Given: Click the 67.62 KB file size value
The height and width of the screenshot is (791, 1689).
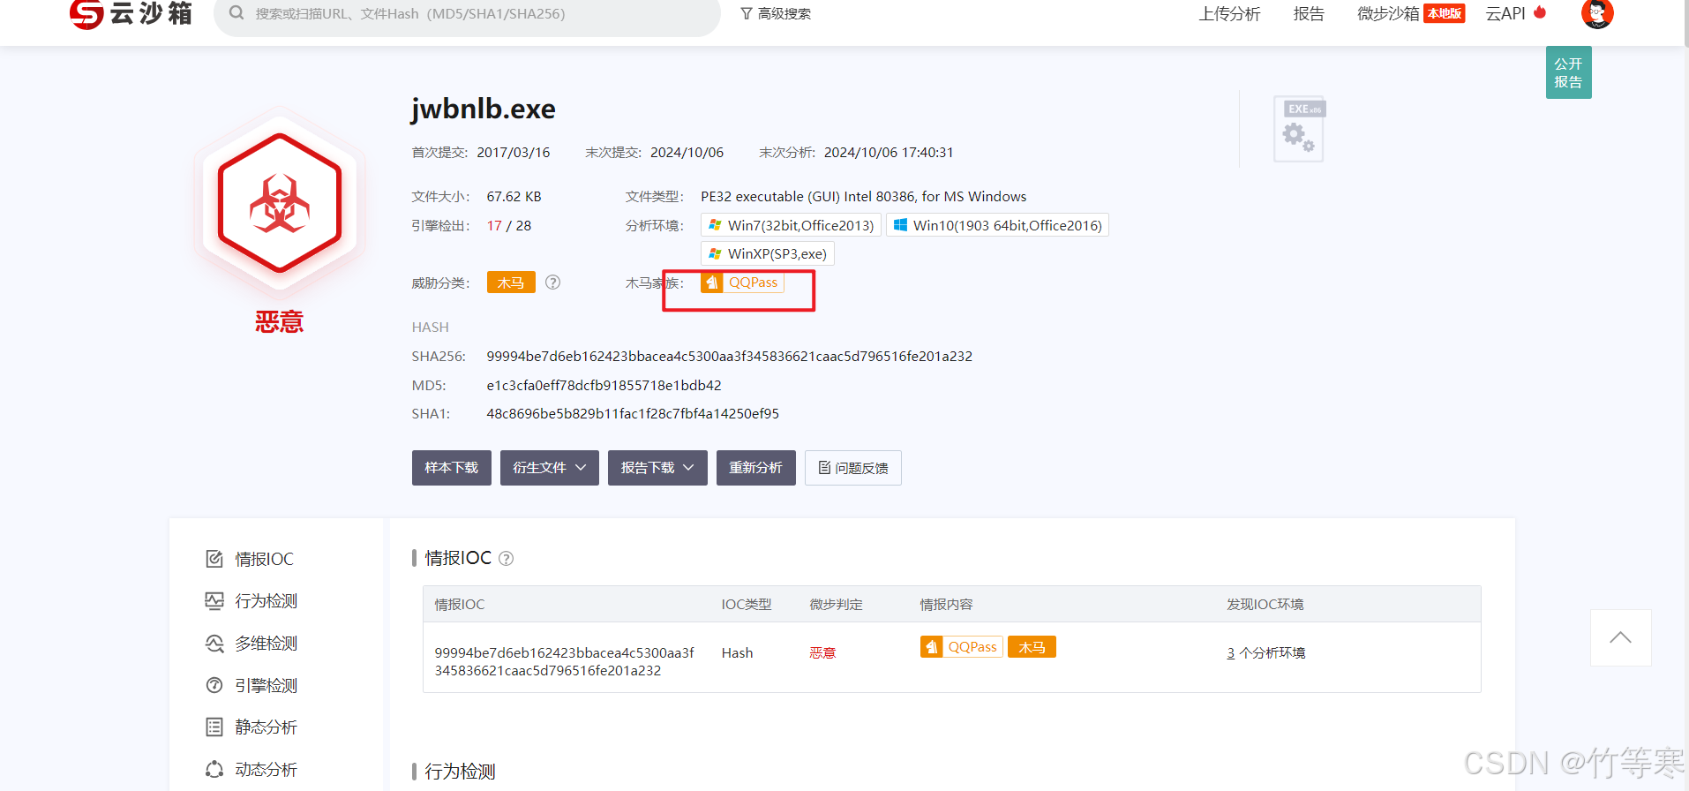Looking at the screenshot, I should (x=514, y=197).
